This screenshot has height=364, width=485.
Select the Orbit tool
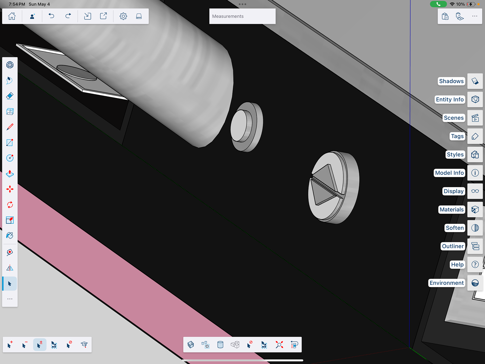point(10,65)
